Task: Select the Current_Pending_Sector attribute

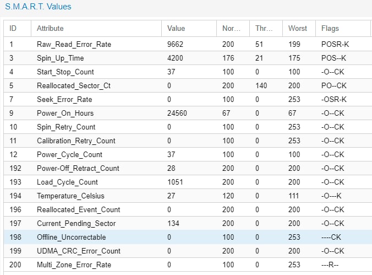Action: (76, 223)
